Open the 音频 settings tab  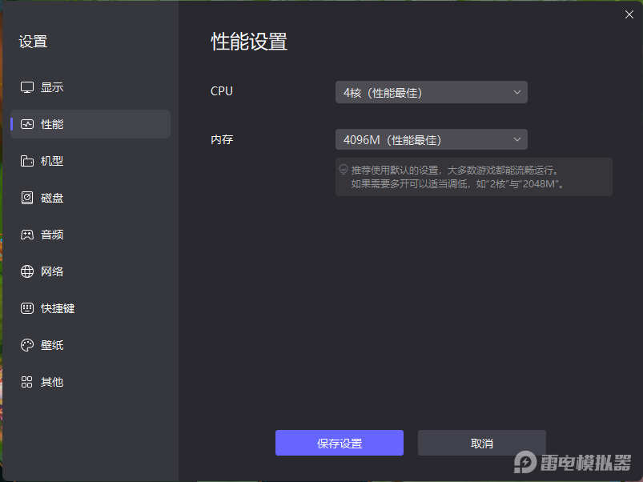[90, 235]
